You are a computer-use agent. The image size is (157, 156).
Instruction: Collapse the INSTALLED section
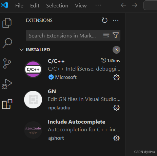(21, 50)
